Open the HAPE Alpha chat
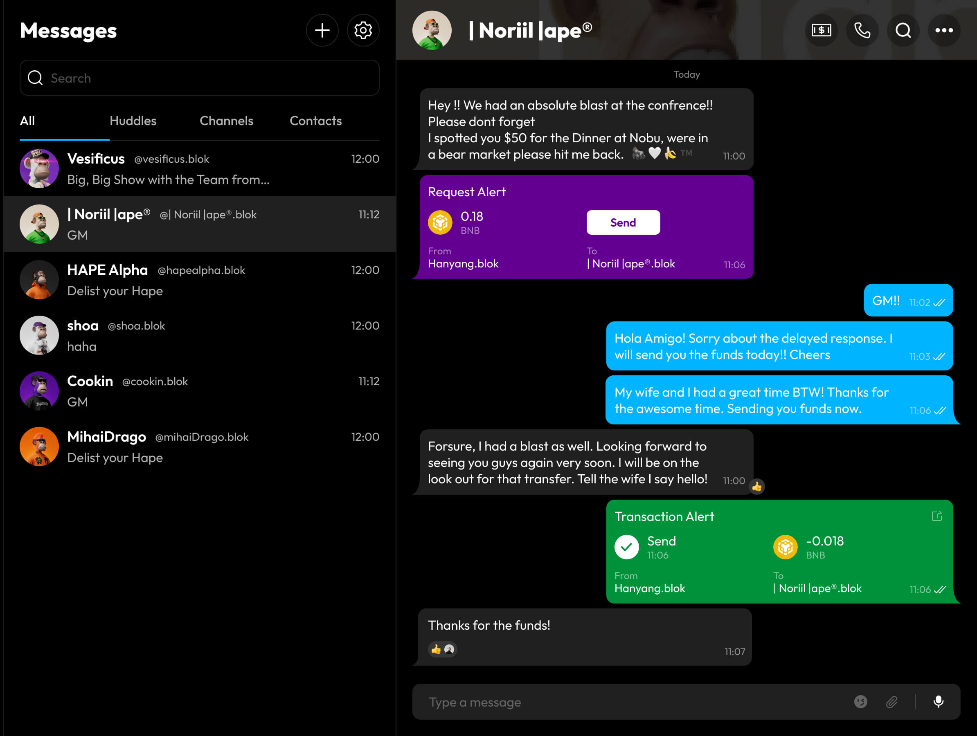This screenshot has width=977, height=736. pos(199,280)
